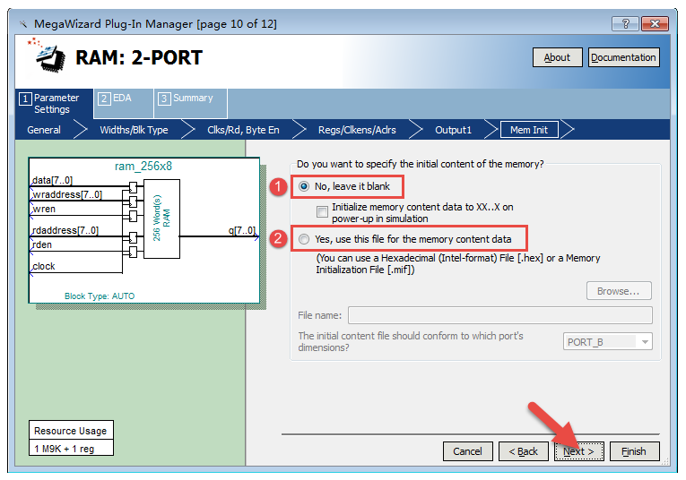The height and width of the screenshot is (480, 686).
Task: Go to the Regs/Clkens/Aclrs step
Action: [x=357, y=130]
